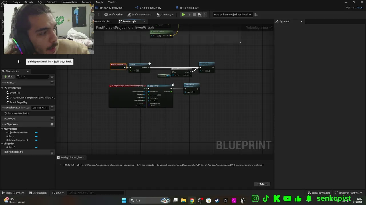Focus the Konsol Komutunu Gir field
The width and height of the screenshot is (366, 205).
[96, 193]
